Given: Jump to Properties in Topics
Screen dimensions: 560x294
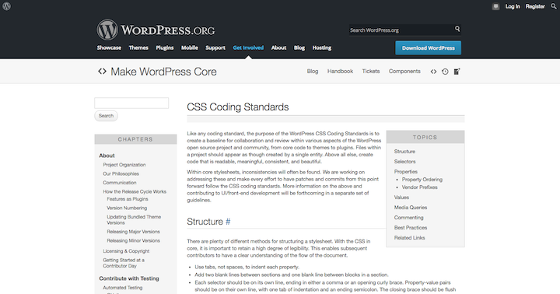Looking at the screenshot, I should click(406, 171).
